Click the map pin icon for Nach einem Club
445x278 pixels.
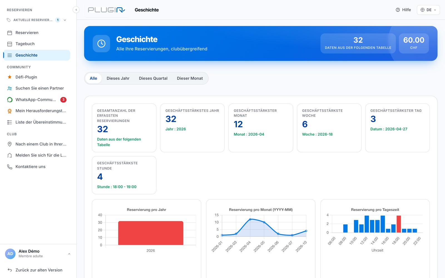(9, 144)
